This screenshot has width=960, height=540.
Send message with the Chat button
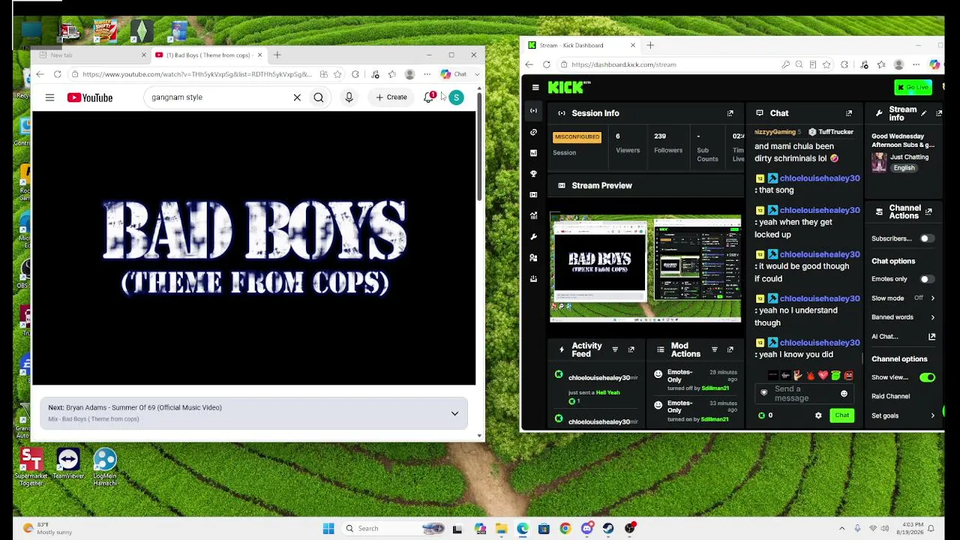842,415
